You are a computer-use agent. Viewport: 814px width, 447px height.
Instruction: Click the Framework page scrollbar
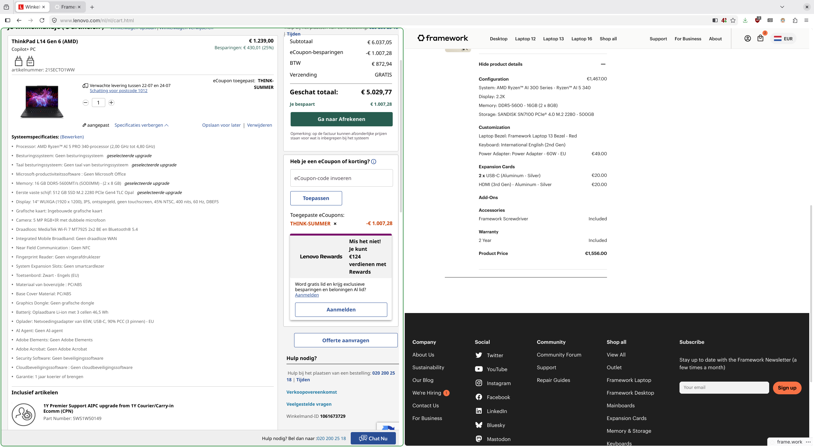[811, 294]
